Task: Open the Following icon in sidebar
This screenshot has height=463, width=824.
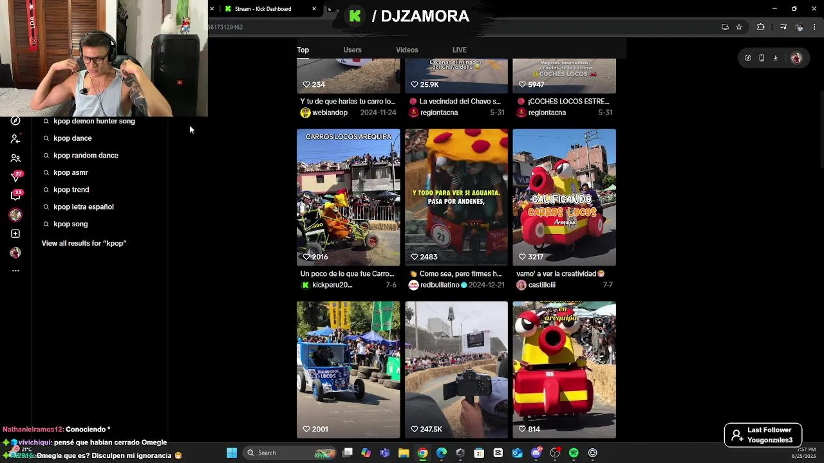Action: point(15,139)
